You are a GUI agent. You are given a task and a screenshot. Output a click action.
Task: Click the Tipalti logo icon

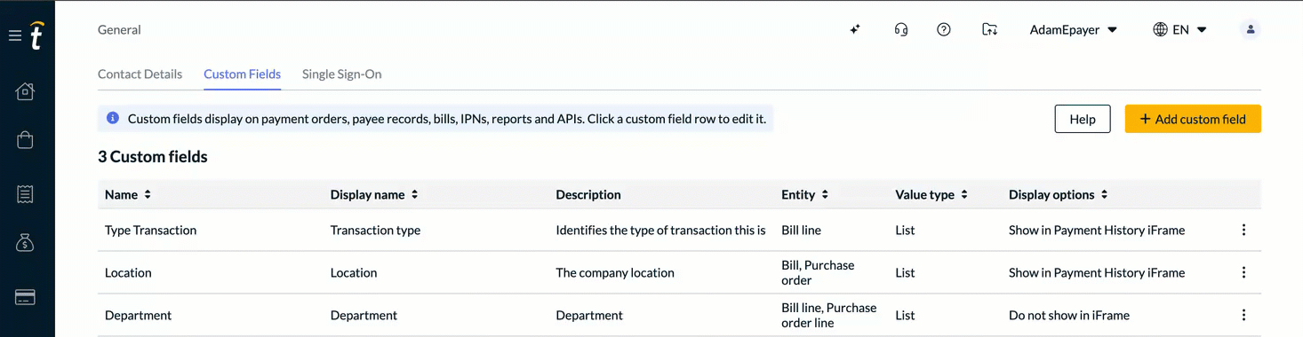click(36, 35)
